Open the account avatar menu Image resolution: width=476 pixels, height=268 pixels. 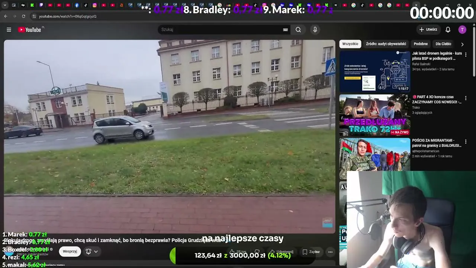(x=462, y=30)
